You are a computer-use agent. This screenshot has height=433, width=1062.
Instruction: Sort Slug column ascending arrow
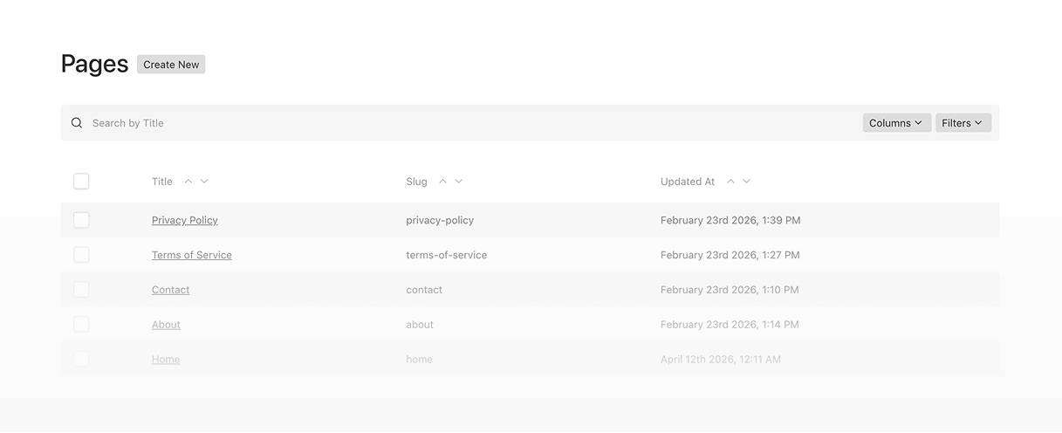pyautogui.click(x=443, y=182)
